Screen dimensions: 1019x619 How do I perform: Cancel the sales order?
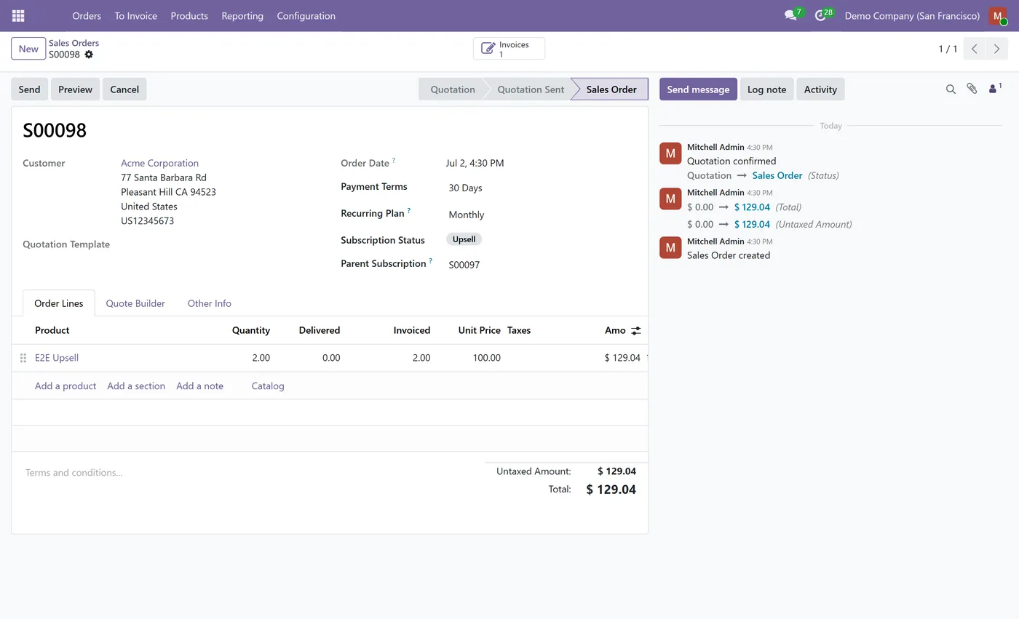(x=124, y=89)
